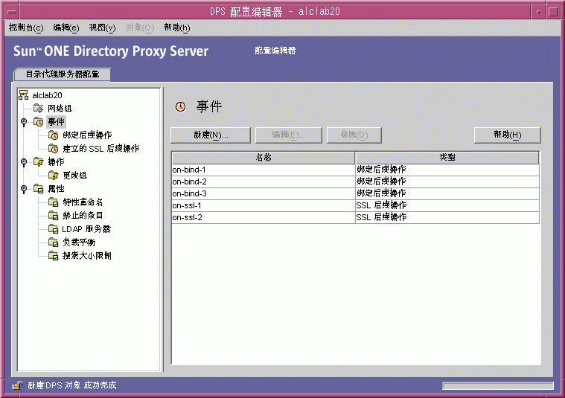Sort by the 名称 column header
Image resolution: width=565 pixels, height=398 pixels.
pos(264,158)
